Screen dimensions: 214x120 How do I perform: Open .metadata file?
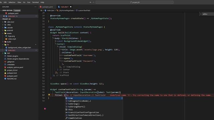pyautogui.click(x=11, y=64)
